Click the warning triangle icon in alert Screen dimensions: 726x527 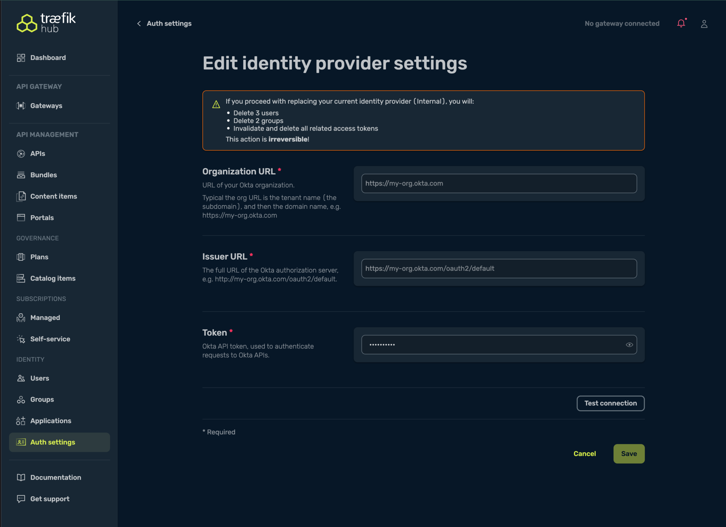click(x=216, y=104)
